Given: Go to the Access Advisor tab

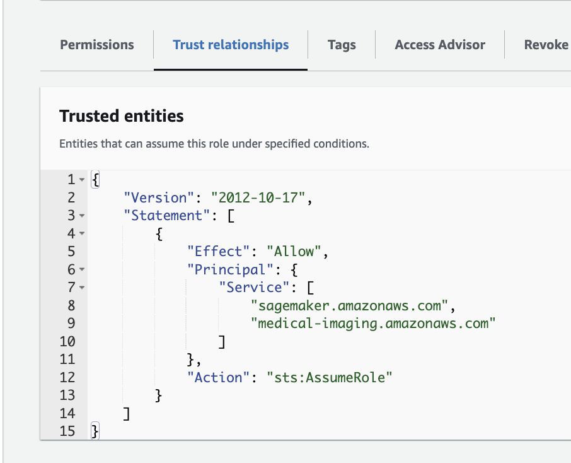Looking at the screenshot, I should [x=440, y=45].
